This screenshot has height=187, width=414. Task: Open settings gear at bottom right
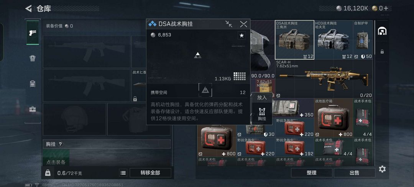pos(382,169)
